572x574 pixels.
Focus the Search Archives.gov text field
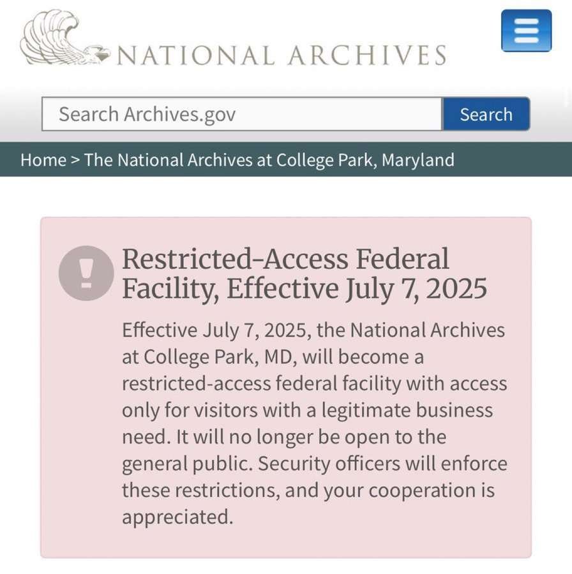[242, 114]
